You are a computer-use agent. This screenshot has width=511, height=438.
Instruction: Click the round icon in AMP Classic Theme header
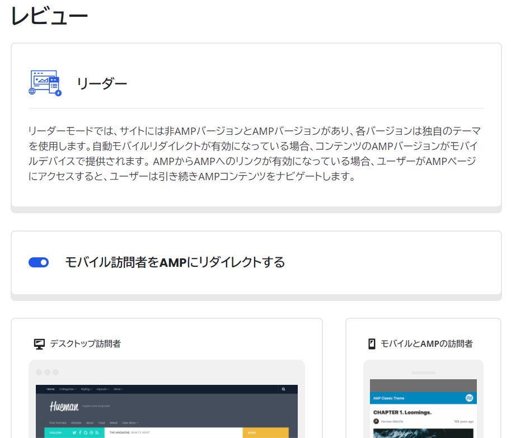[469, 398]
